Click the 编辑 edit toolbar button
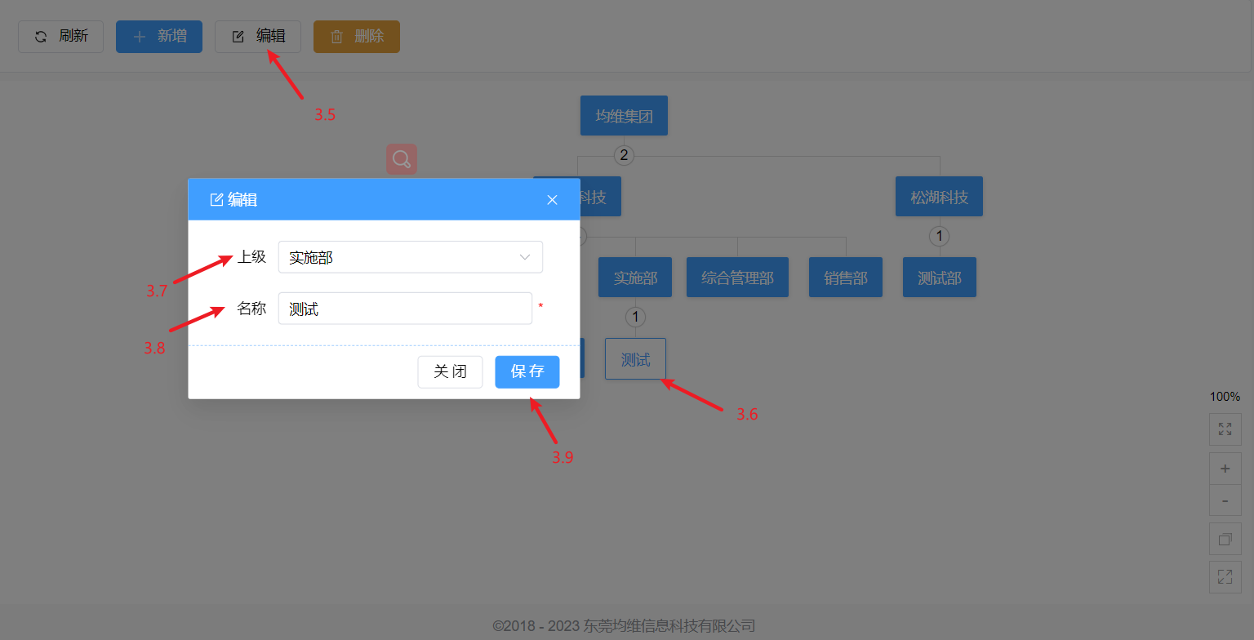1254x640 pixels. (258, 37)
